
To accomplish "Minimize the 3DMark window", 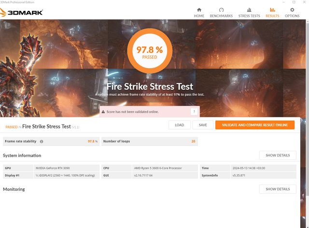I will pos(284,2).
